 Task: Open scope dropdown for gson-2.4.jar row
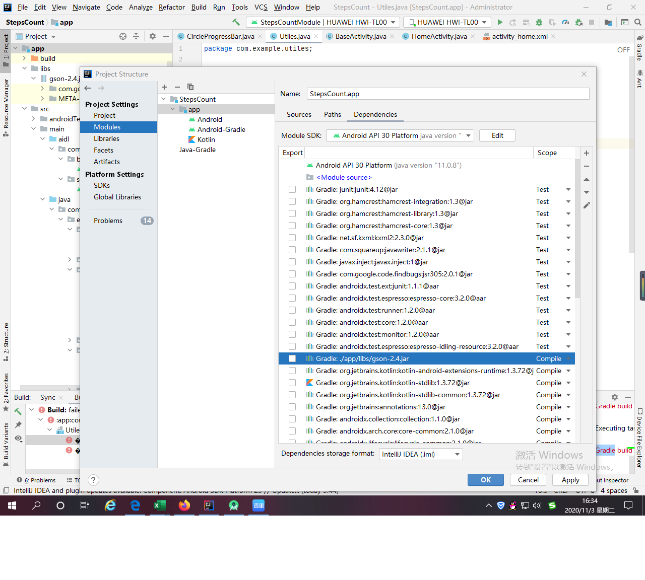[568, 358]
